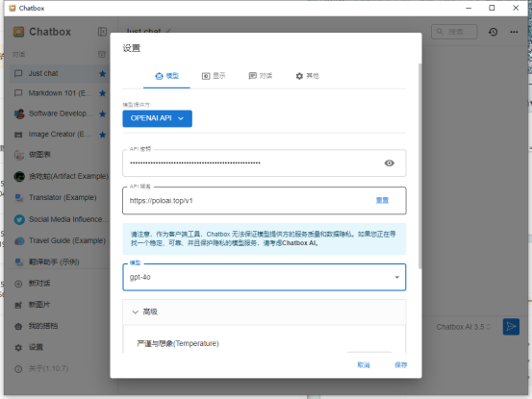Open the Chatbox AI 3.5 model selector
The width and height of the screenshot is (532, 399).
[463, 327]
